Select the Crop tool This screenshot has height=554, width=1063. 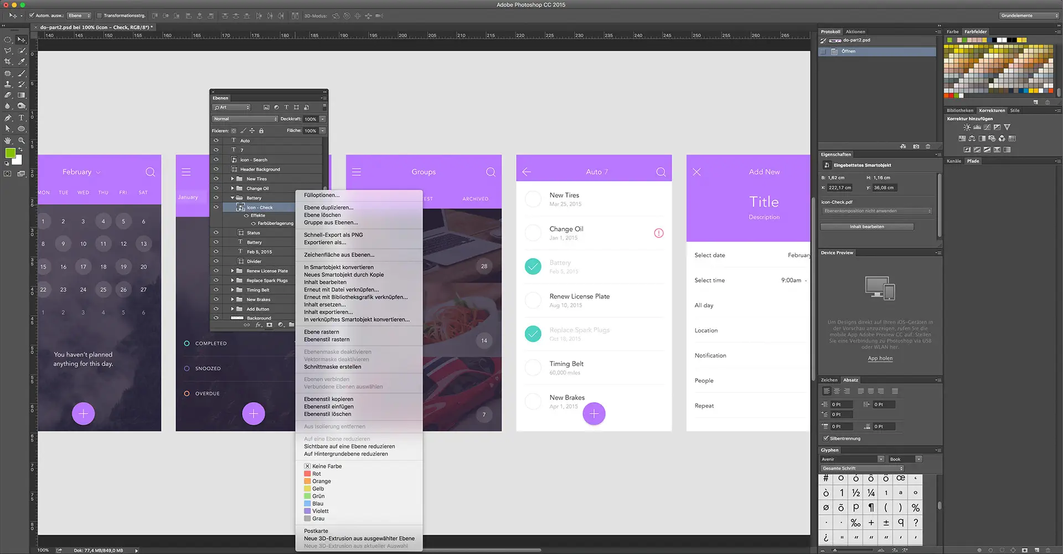tap(8, 62)
